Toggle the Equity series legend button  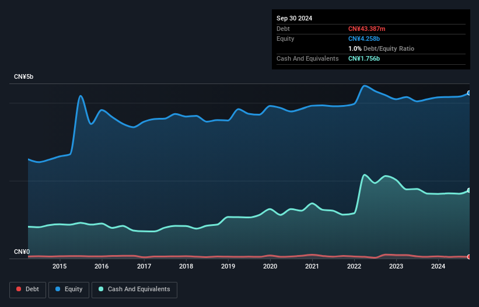69,289
